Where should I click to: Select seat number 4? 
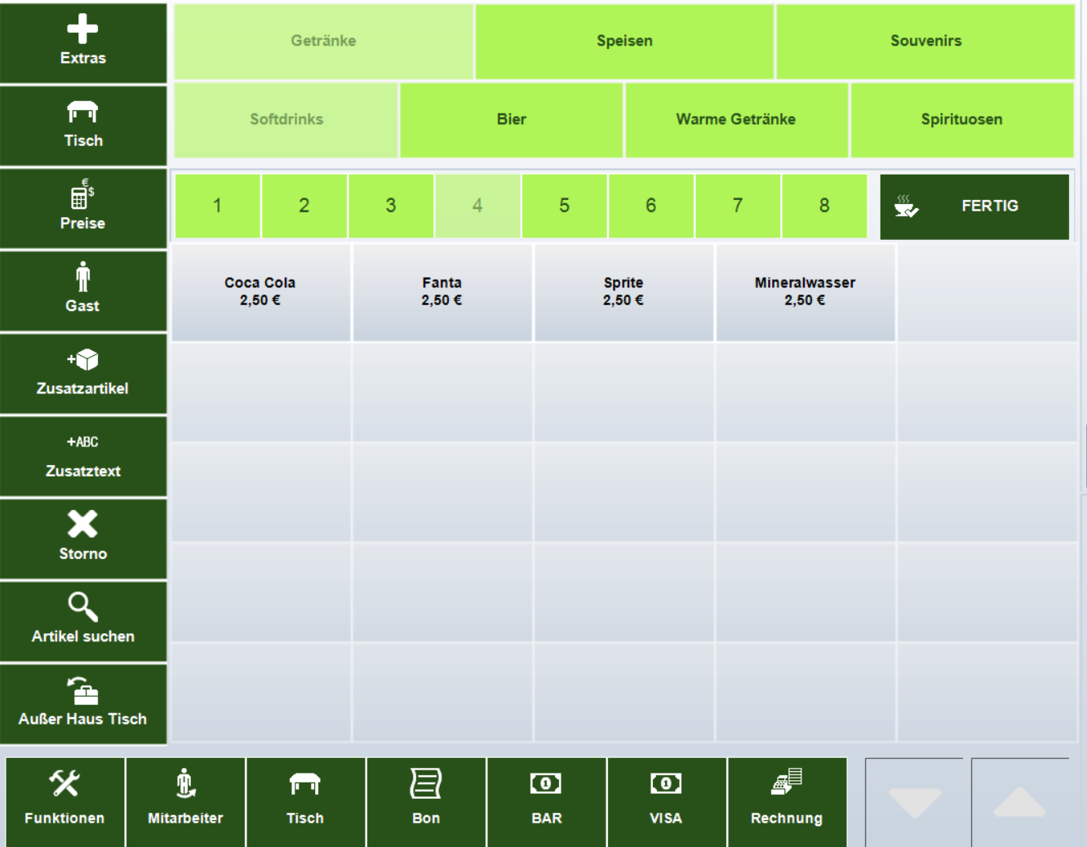tap(477, 206)
